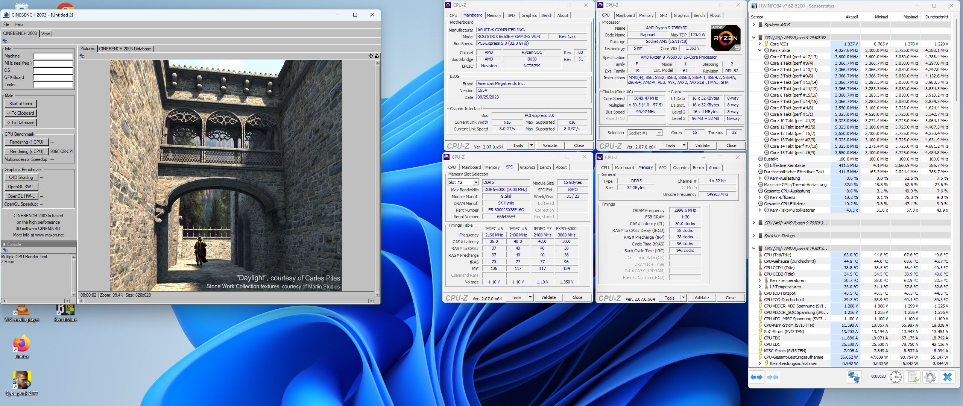The width and height of the screenshot is (963, 406).
Task: Reset HWiNFO clock timer icon
Action: pos(895,377)
